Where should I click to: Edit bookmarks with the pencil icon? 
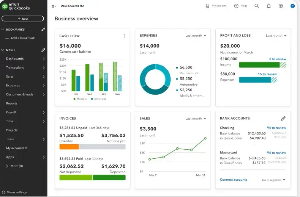[43, 30]
